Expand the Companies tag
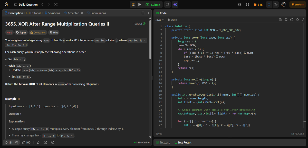Screen dimensions: 308x148 [x=38, y=32]
